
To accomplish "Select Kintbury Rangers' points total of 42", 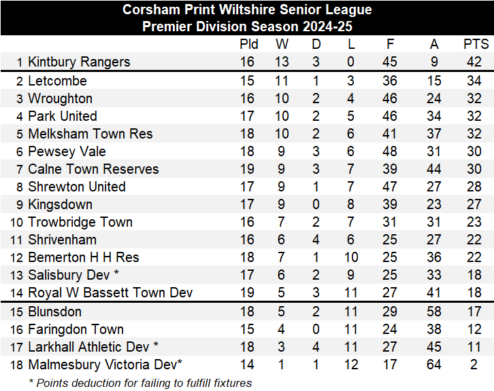I will (476, 62).
